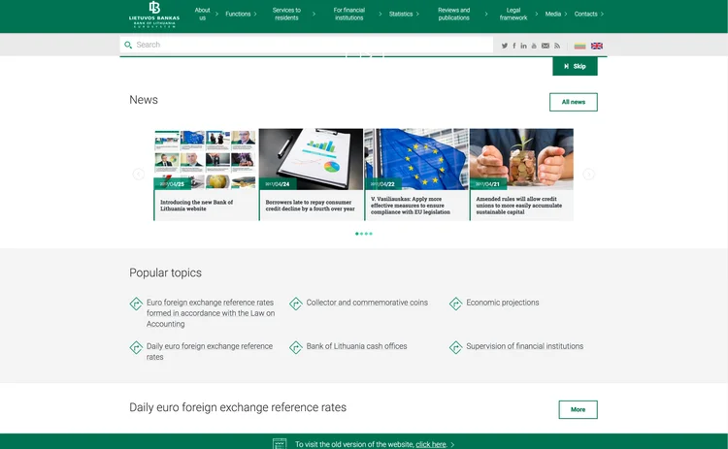
Task: Click in the Search input field
Action: 311,45
